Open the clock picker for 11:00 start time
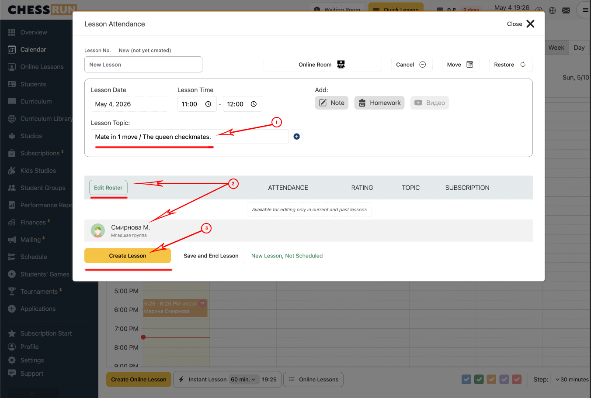This screenshot has height=398, width=591. (x=208, y=104)
